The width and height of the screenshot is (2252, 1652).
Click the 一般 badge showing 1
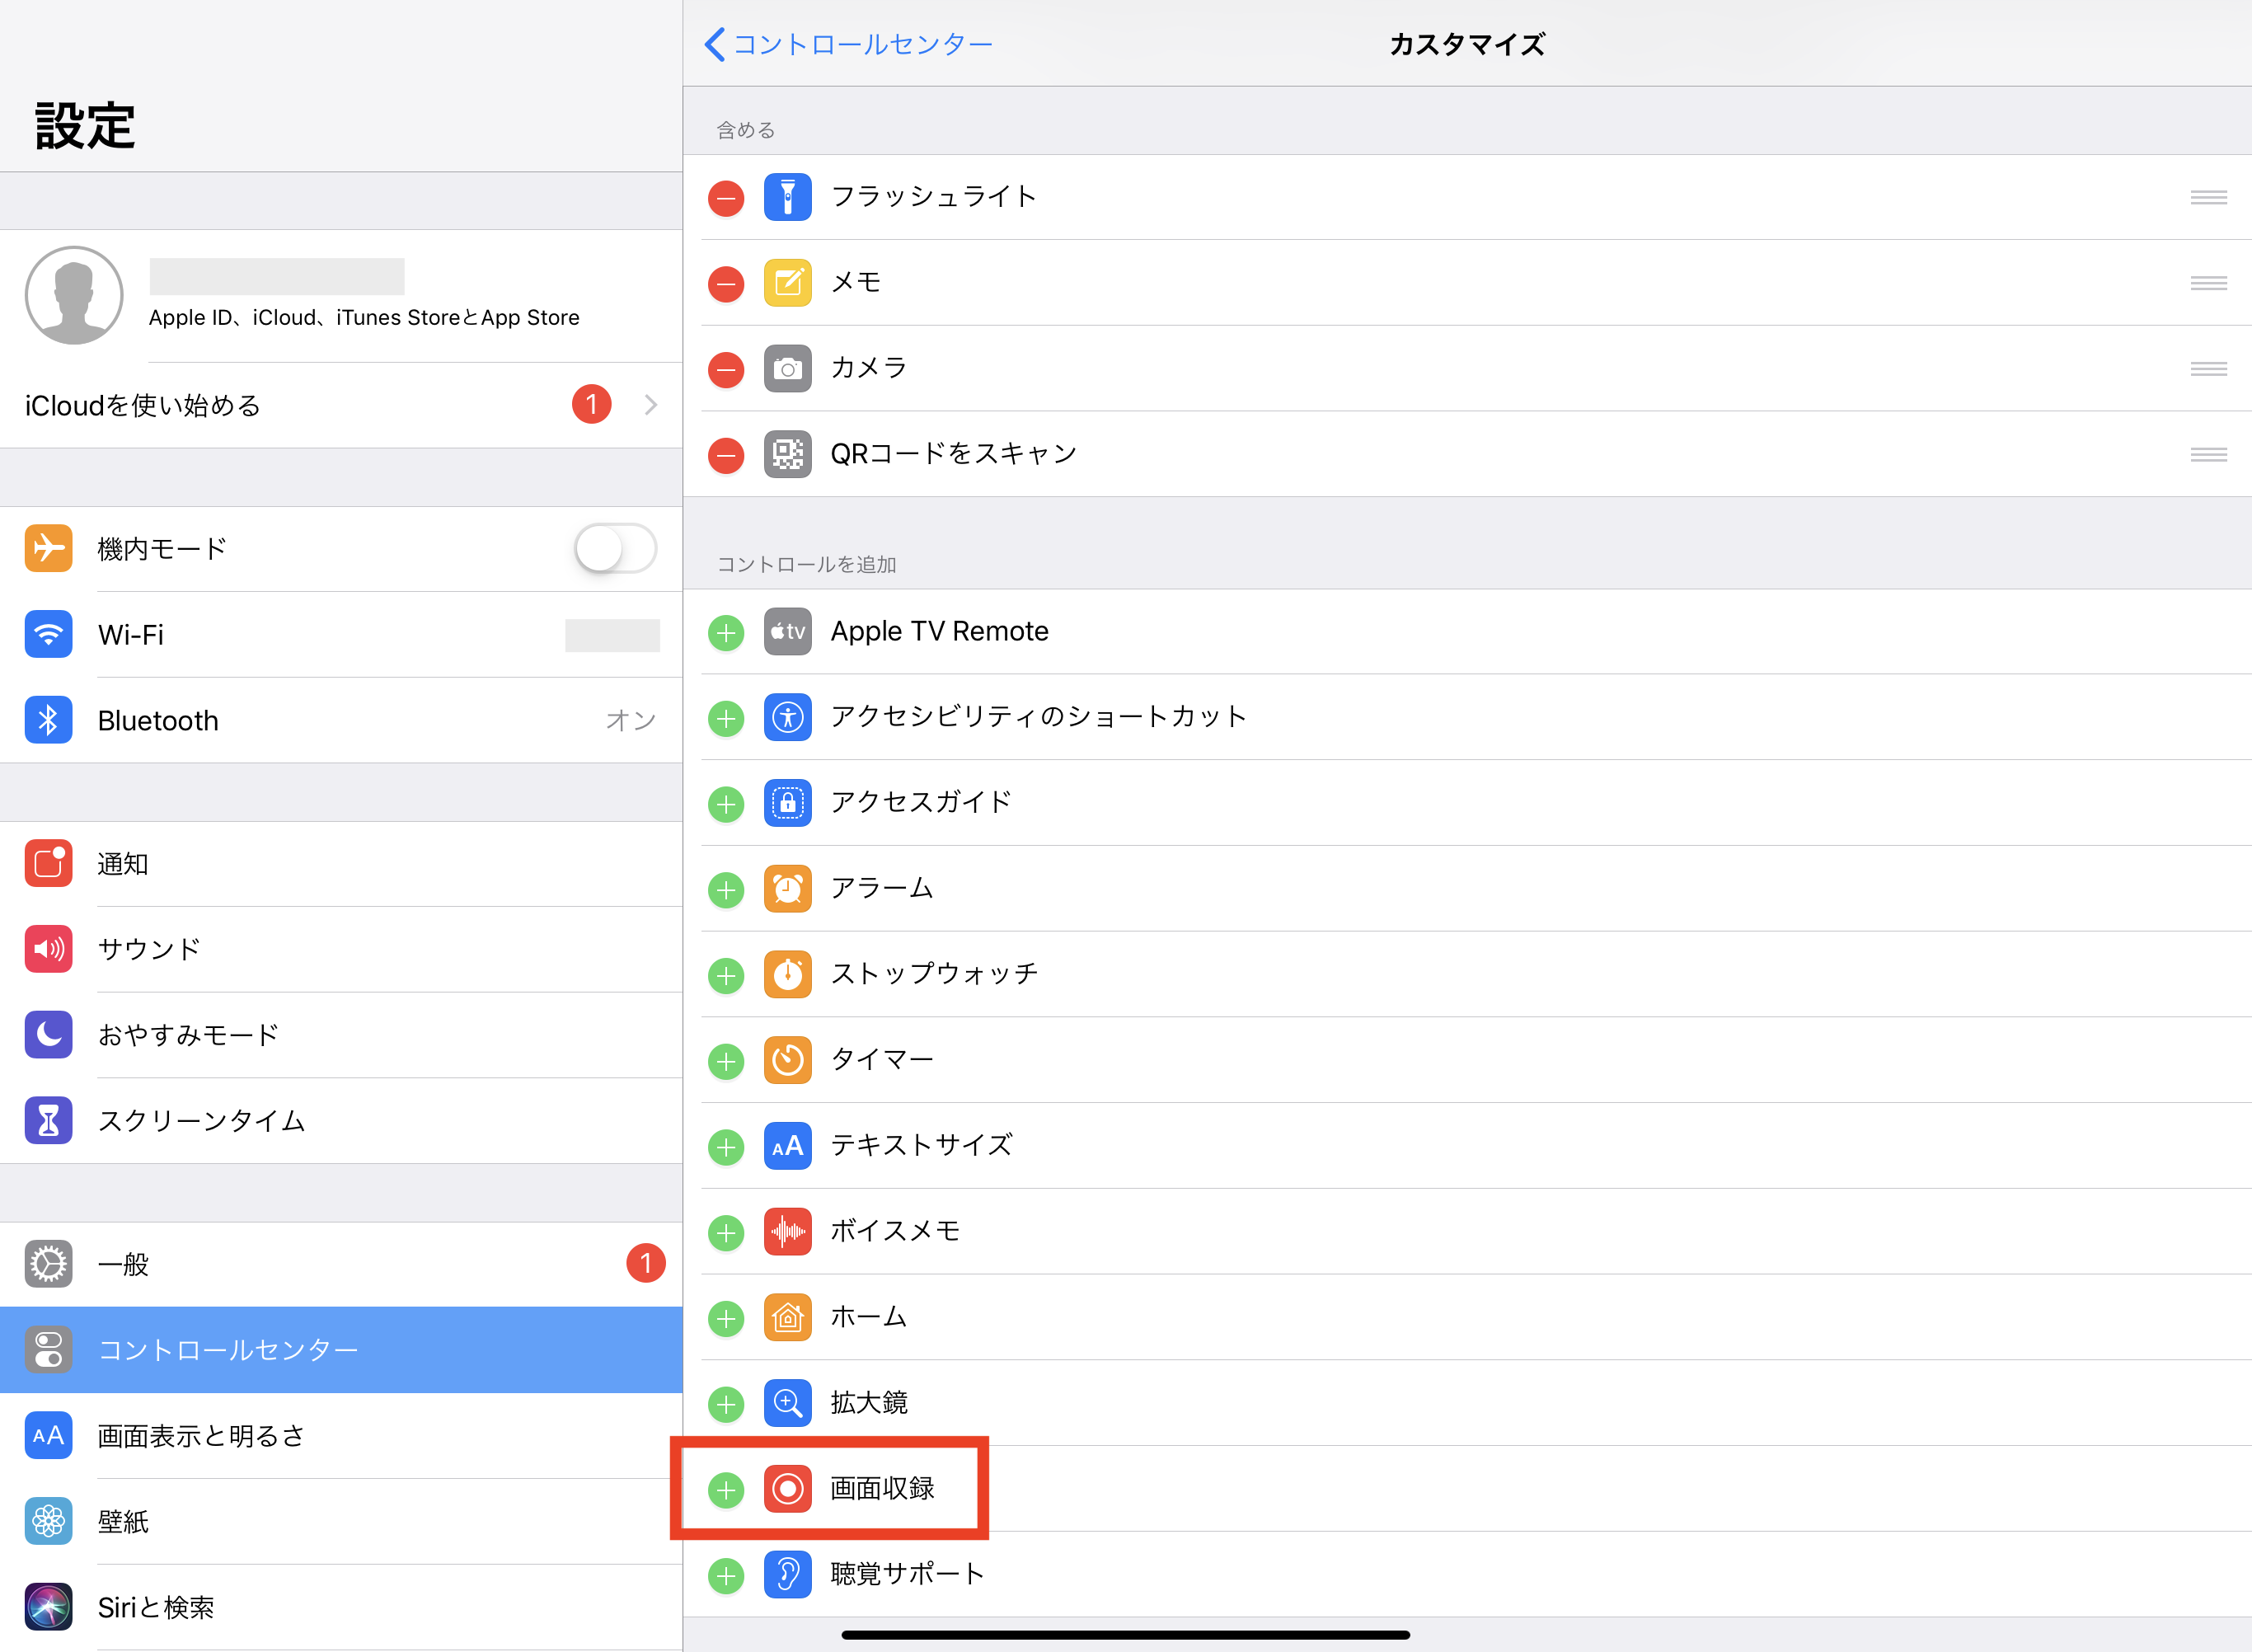(x=646, y=1264)
